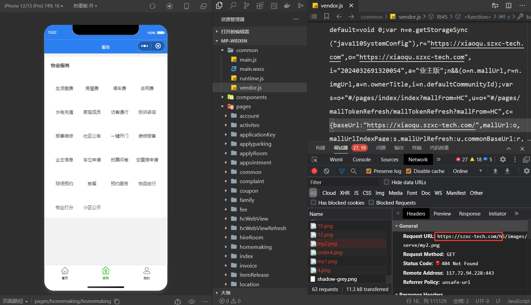Image resolution: width=531 pixels, height=305 pixels.
Task: Open the detached simulator window icon
Action: (x=204, y=6)
